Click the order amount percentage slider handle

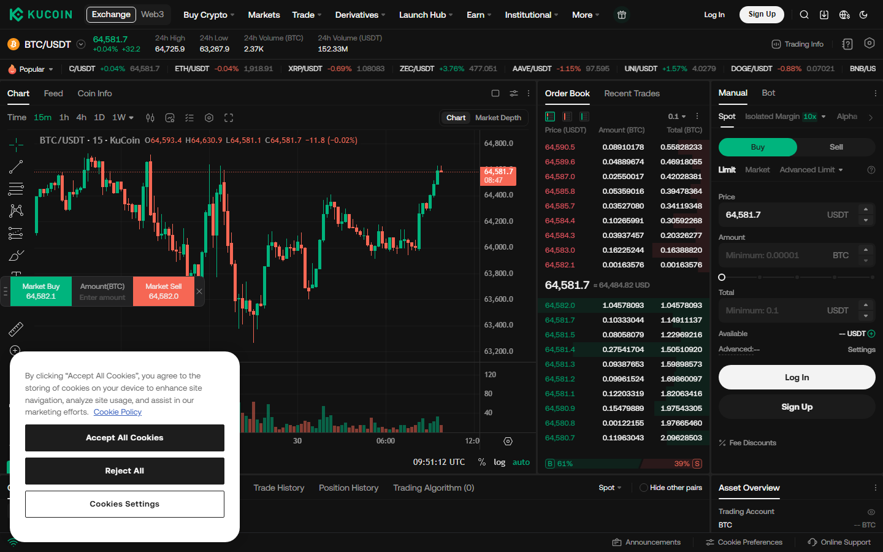(722, 277)
